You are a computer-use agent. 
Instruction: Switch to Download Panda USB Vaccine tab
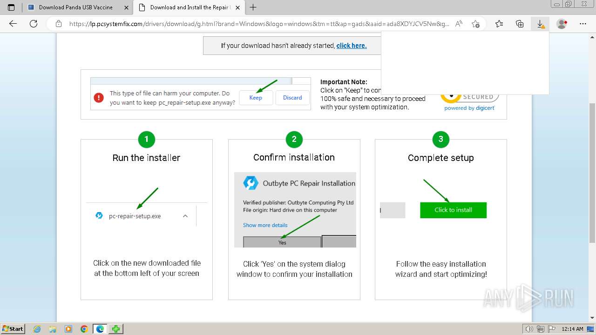77,7
